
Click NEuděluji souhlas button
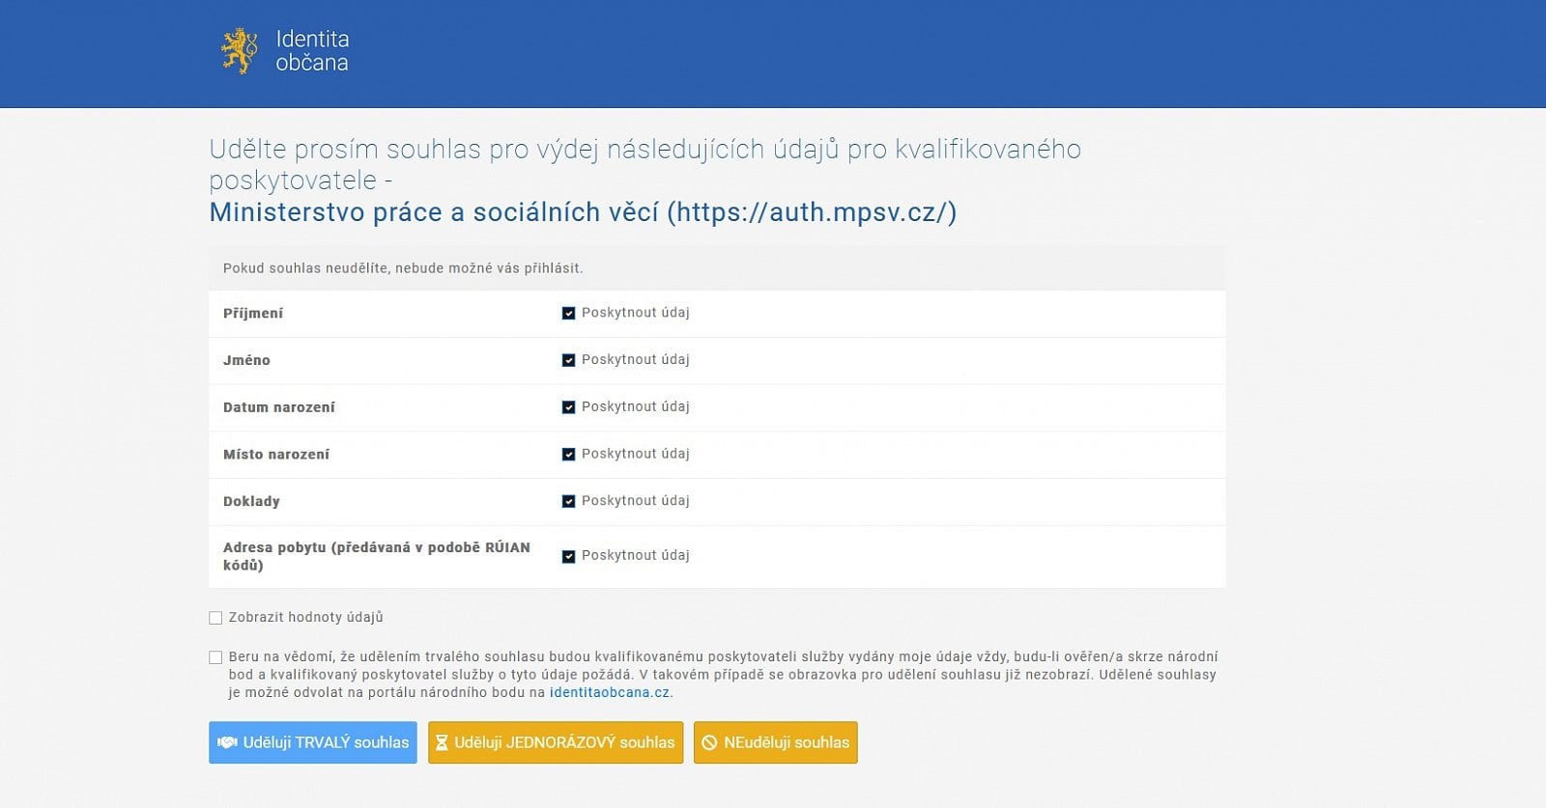click(x=776, y=742)
